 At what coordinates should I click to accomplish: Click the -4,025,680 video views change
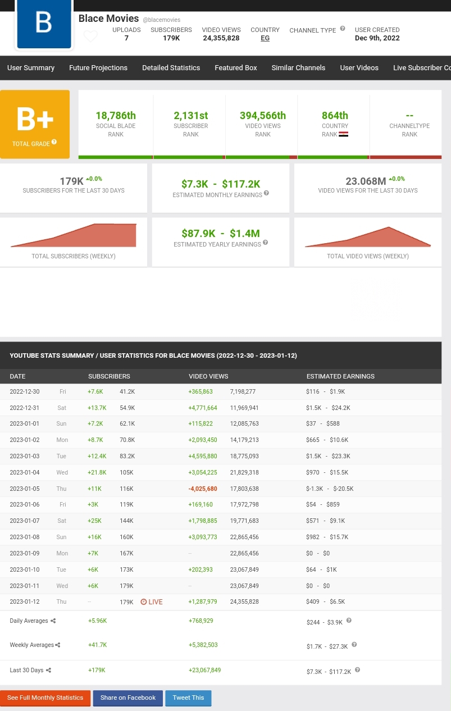pos(203,489)
